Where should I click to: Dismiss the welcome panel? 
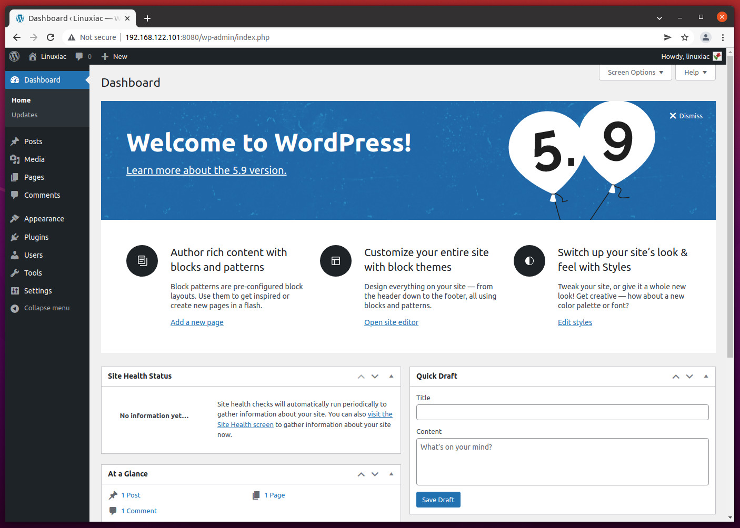[x=686, y=116]
